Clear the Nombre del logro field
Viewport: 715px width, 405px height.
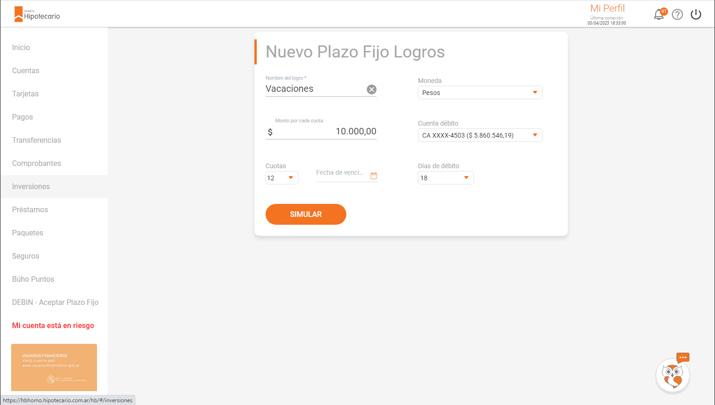[371, 89]
